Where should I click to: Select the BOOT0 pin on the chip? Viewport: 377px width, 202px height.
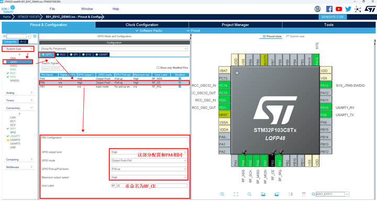[265, 60]
